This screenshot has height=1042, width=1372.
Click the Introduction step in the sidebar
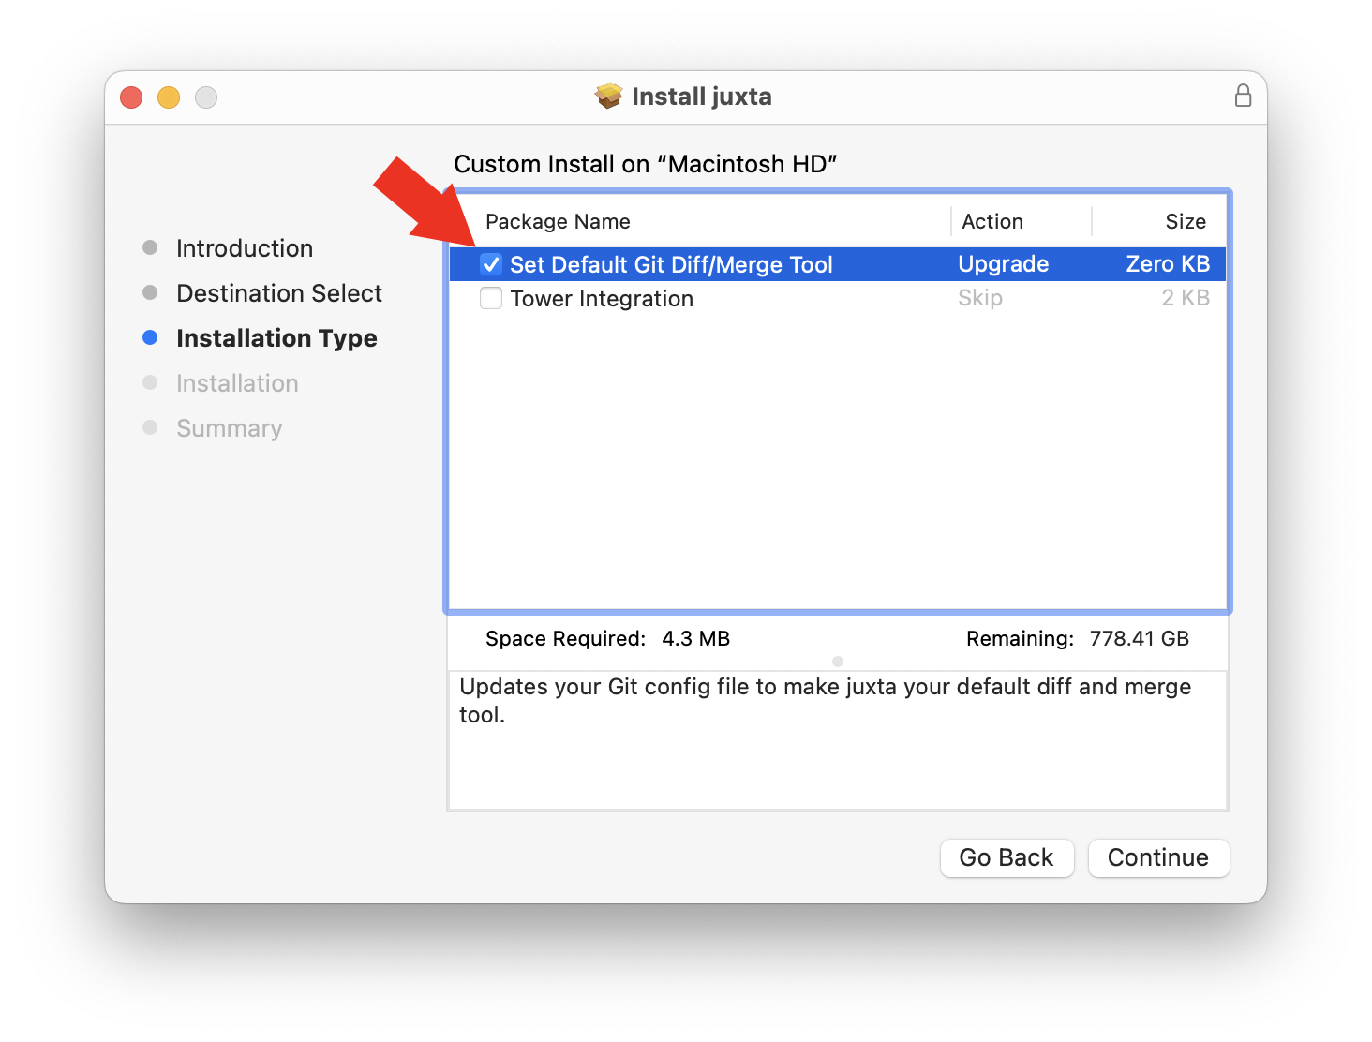pyautogui.click(x=245, y=248)
